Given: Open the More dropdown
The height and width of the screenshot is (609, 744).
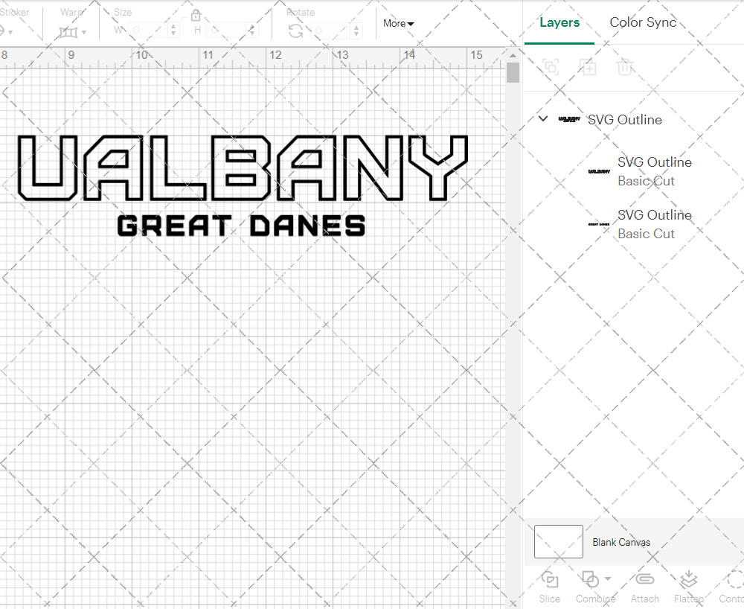Looking at the screenshot, I should tap(398, 23).
